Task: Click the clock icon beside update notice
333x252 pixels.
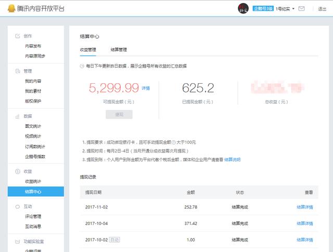Action: (82, 66)
